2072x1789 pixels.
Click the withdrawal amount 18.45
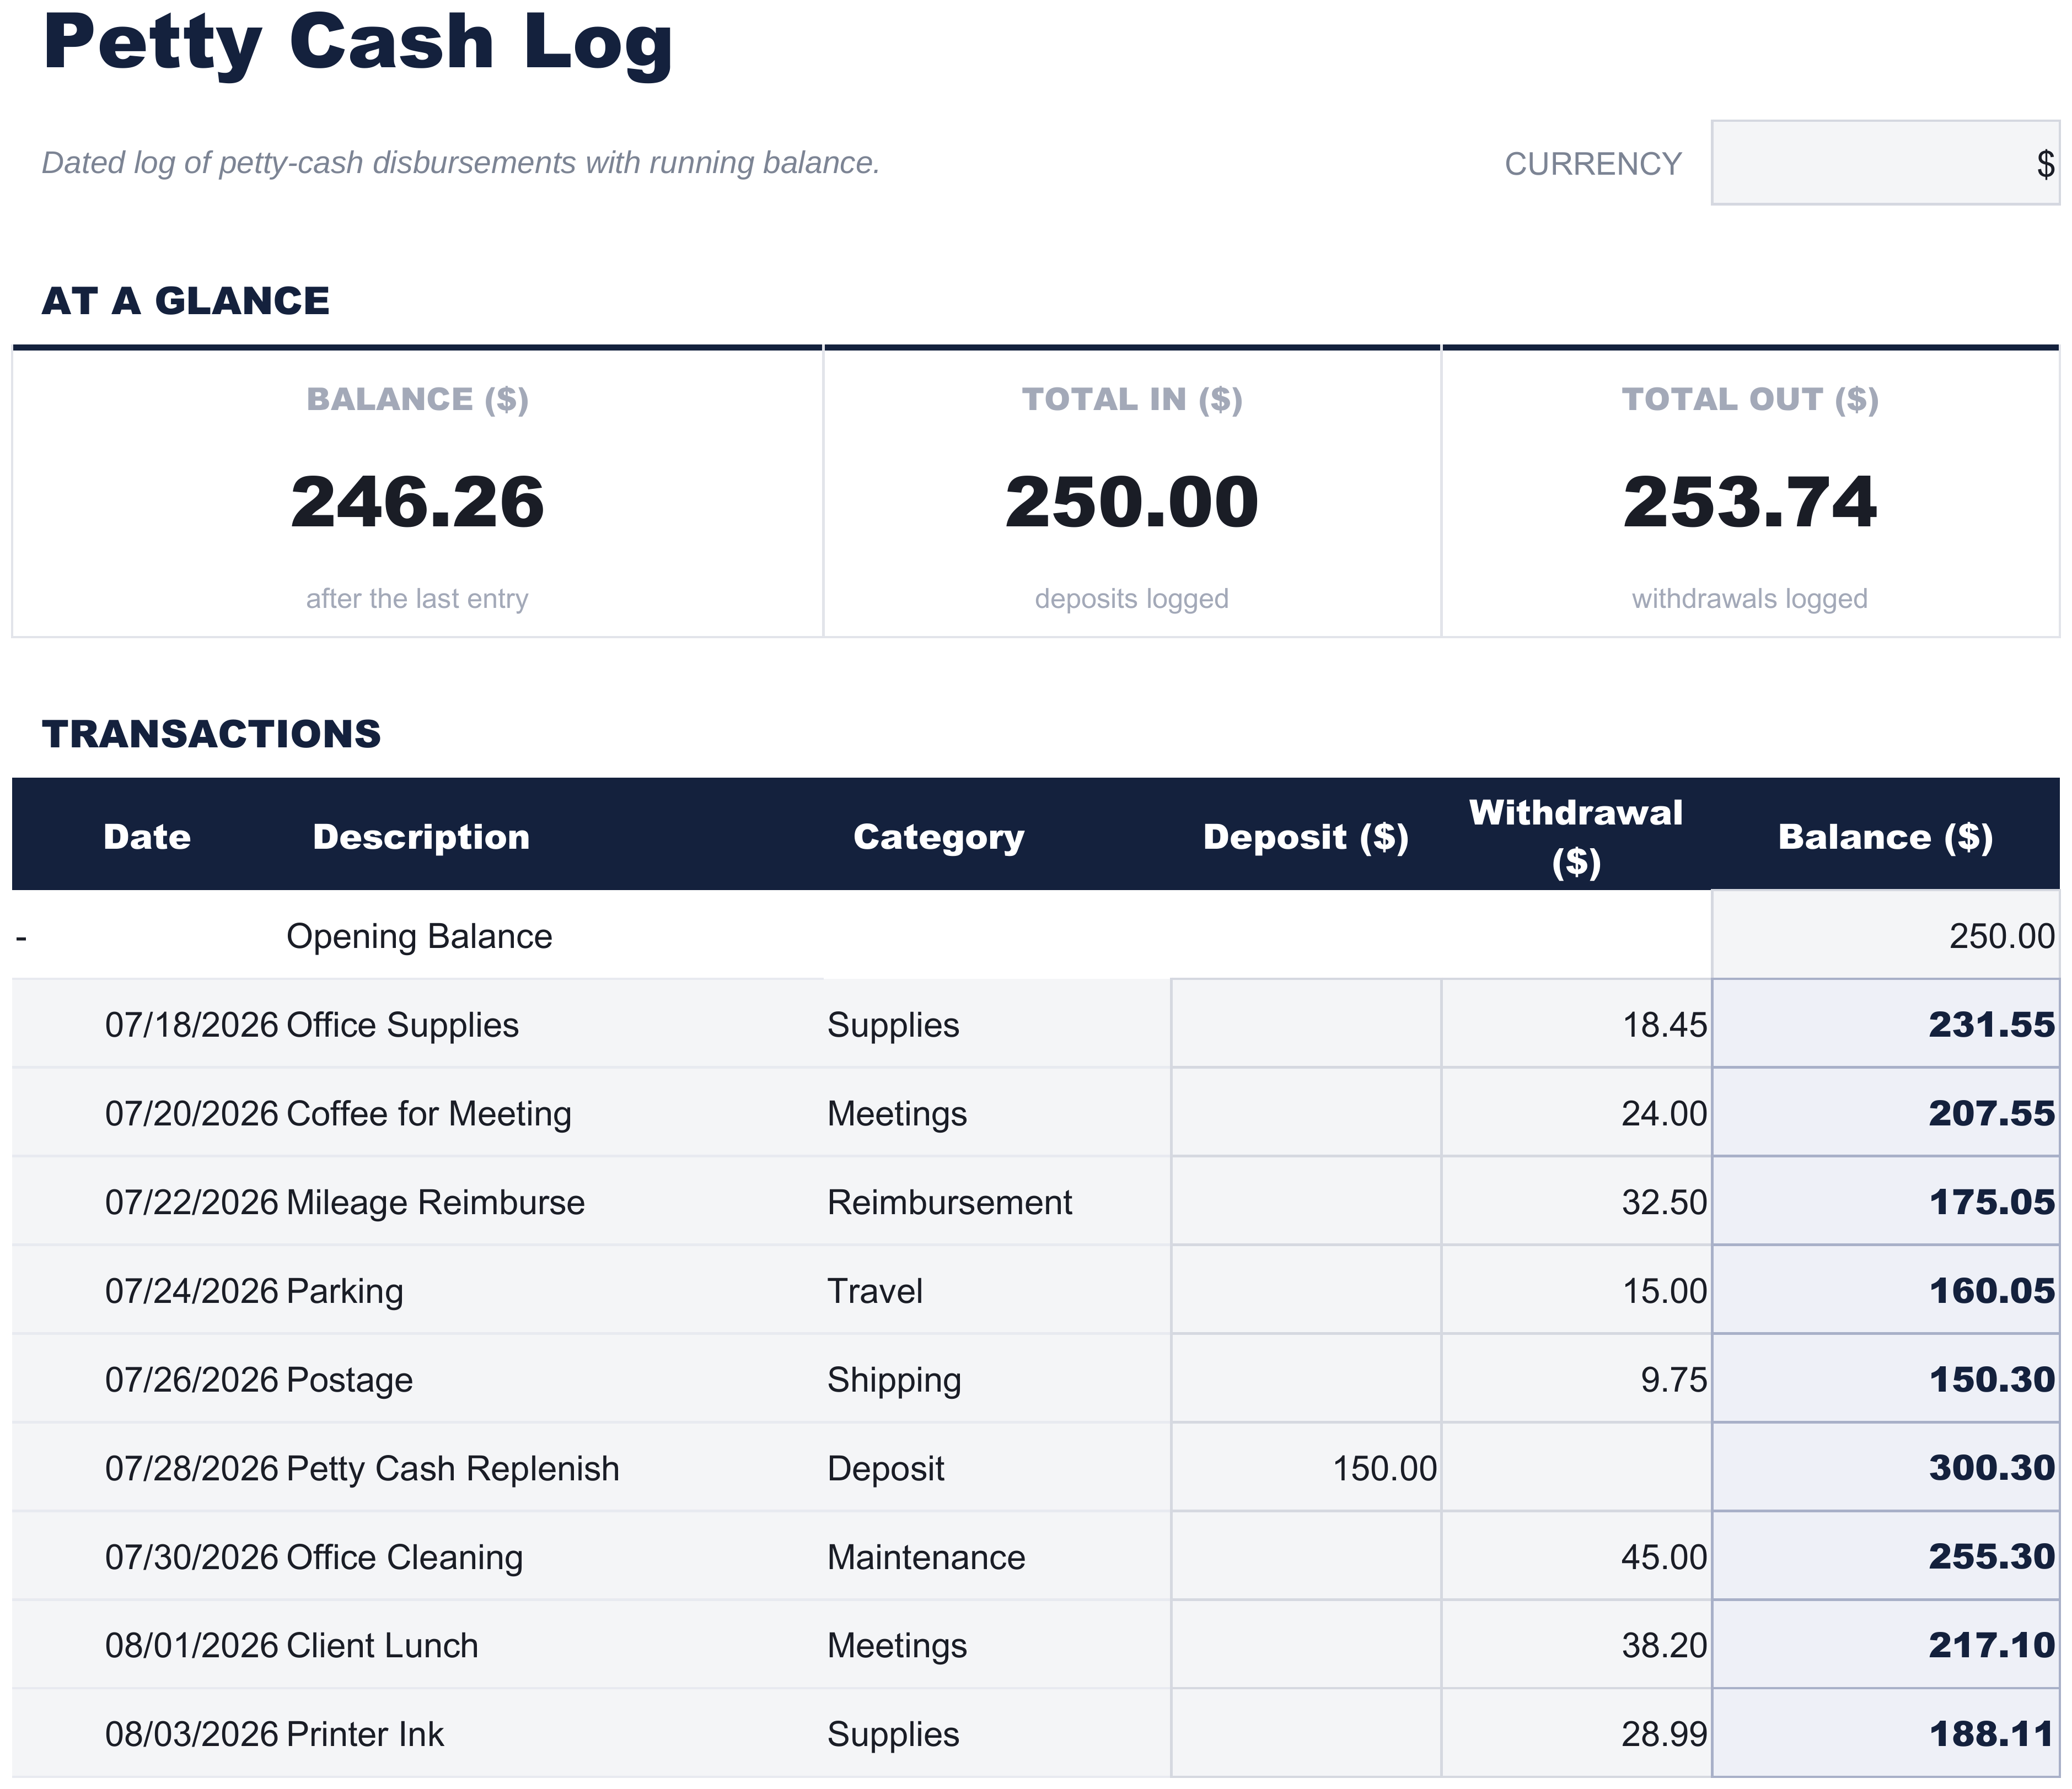(1576, 1025)
